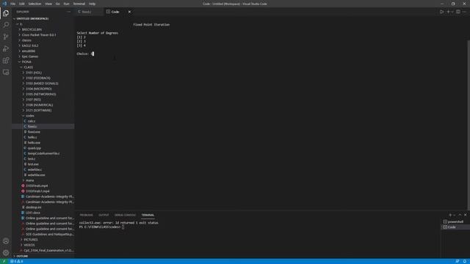This screenshot has width=470, height=264.
Task: Open the Explorer view in activity bar
Action: tap(6, 13)
